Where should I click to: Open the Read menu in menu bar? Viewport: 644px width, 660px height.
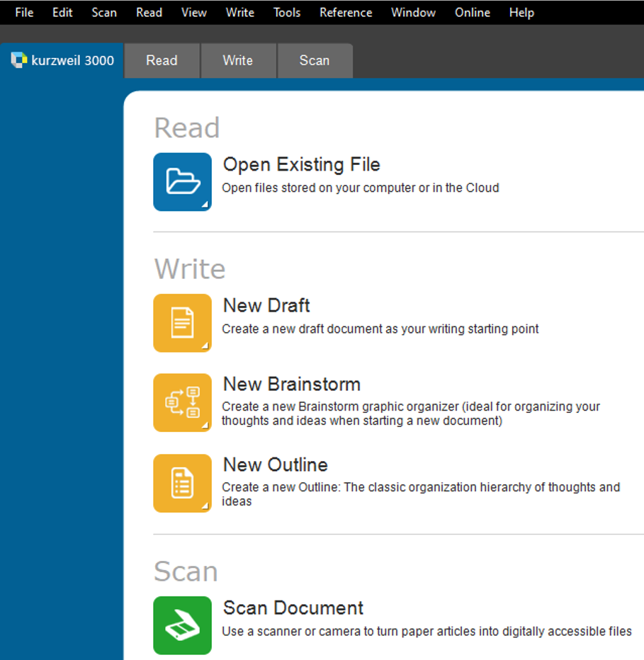coord(149,13)
